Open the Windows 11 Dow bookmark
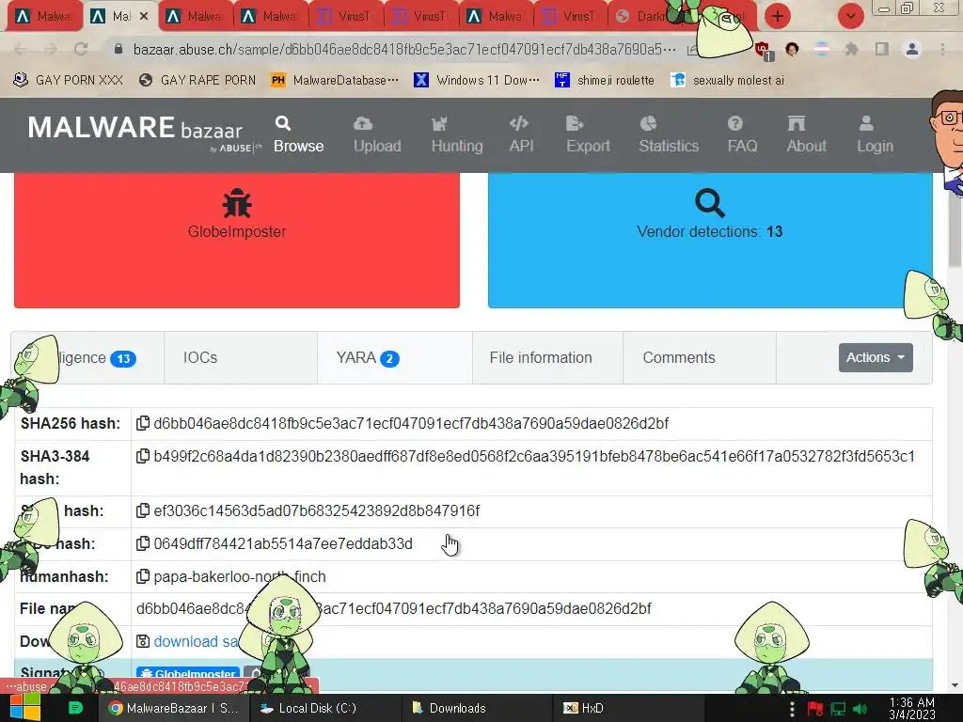This screenshot has width=963, height=722. tap(477, 80)
